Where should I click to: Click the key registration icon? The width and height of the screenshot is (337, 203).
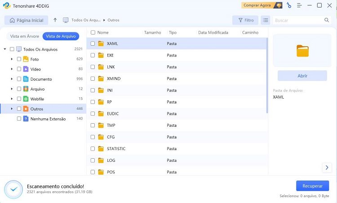[x=288, y=5]
